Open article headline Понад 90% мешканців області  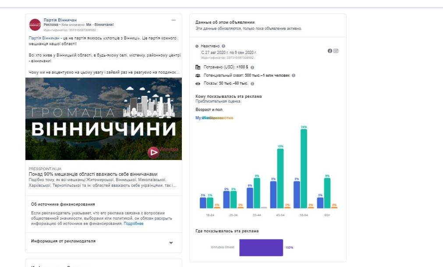point(93,174)
